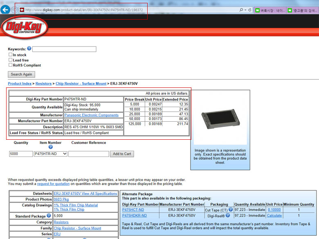Click the browser Forward arrow button
319x239 pixels.
(14, 9)
